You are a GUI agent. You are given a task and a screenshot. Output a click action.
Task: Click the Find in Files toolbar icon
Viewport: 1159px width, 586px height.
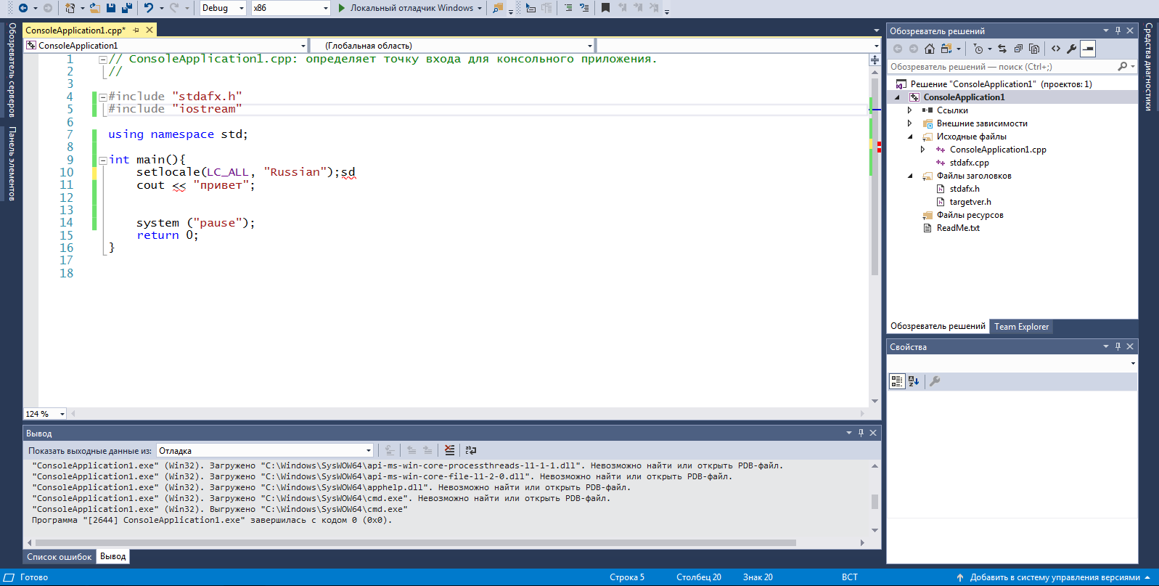tap(498, 8)
